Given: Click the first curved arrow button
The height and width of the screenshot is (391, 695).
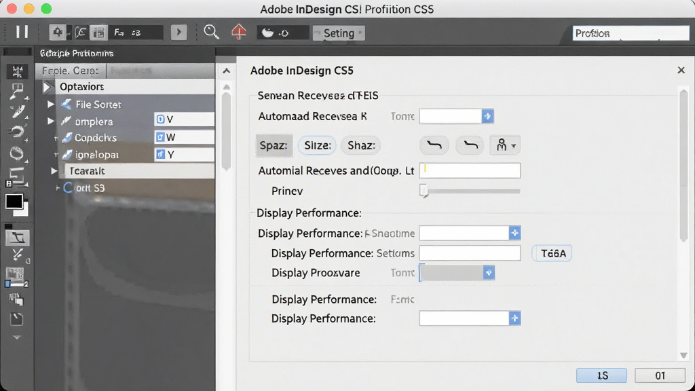Looking at the screenshot, I should 434,145.
